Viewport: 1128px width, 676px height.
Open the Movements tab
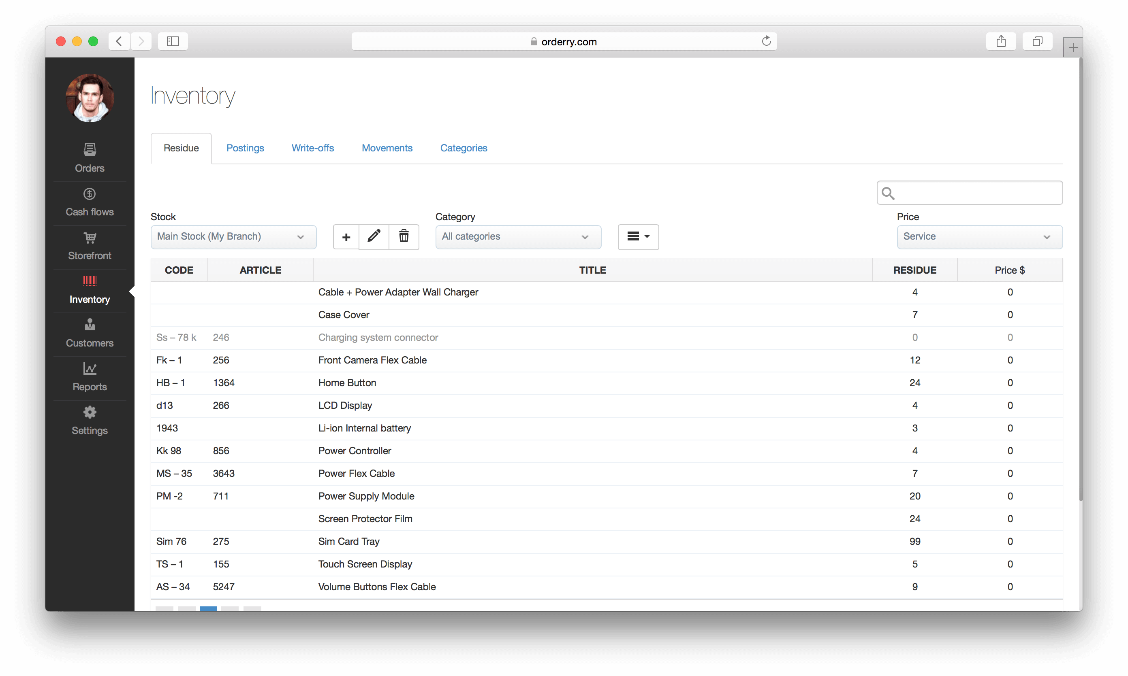[x=387, y=148]
